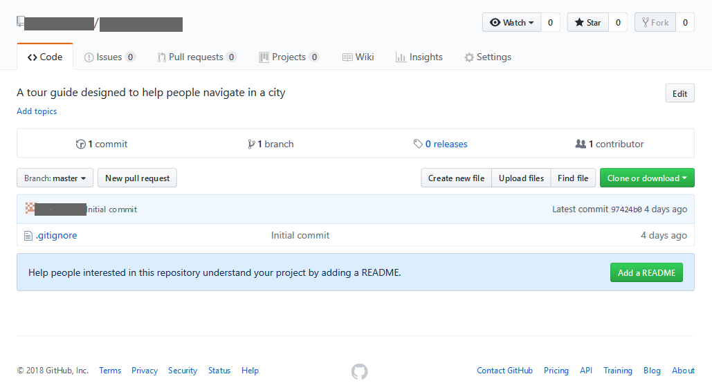The height and width of the screenshot is (392, 712).
Task: Star this repository
Action: (587, 22)
